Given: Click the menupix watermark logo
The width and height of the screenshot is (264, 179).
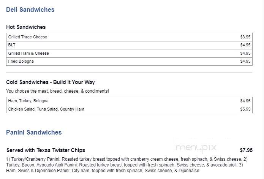Looking at the screenshot, I should 196,148.
